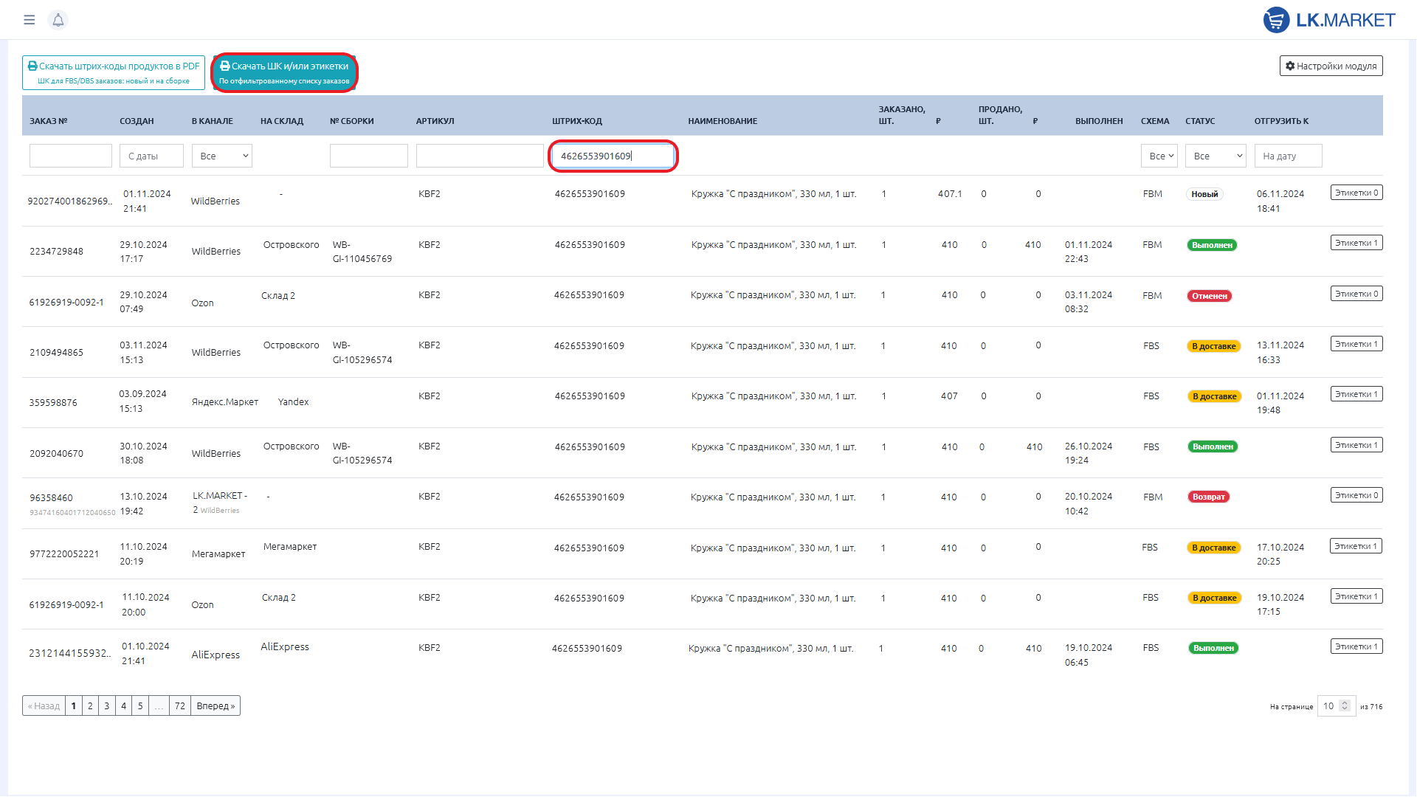
Task: Open the notifications bell
Action: click(x=58, y=20)
